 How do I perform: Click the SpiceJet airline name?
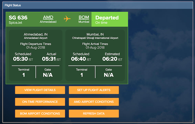[x=15, y=23]
